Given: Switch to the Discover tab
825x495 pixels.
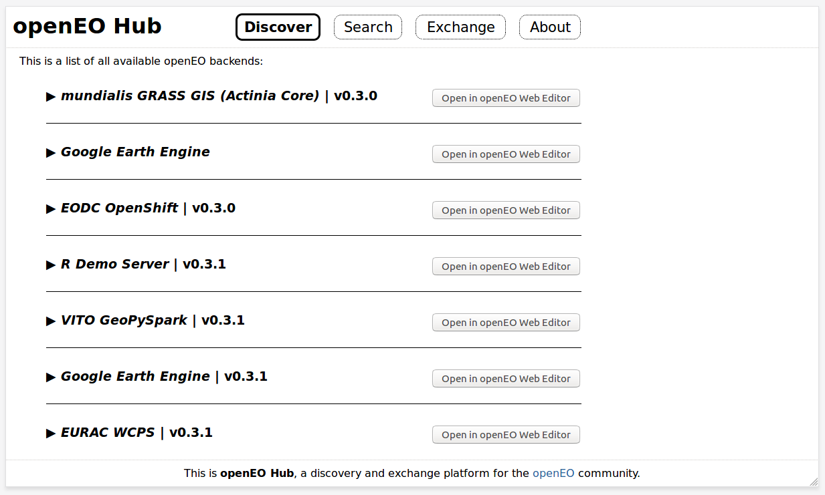Looking at the screenshot, I should click(278, 27).
